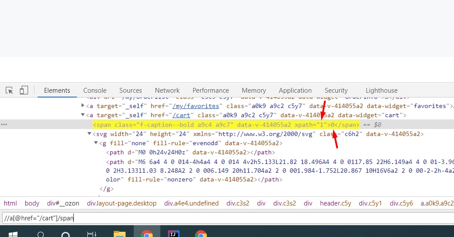Select the svg width="24" element row
This screenshot has width=454, height=237.
(x=258, y=134)
